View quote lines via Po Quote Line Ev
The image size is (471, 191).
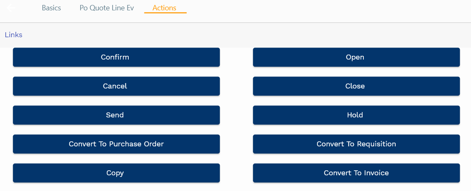point(107,8)
